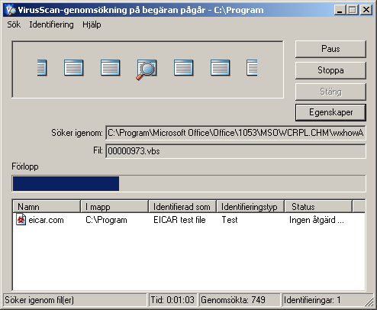This screenshot has height=310, width=377.
Task: Click the document icon left of magnifier
Action: (x=110, y=68)
